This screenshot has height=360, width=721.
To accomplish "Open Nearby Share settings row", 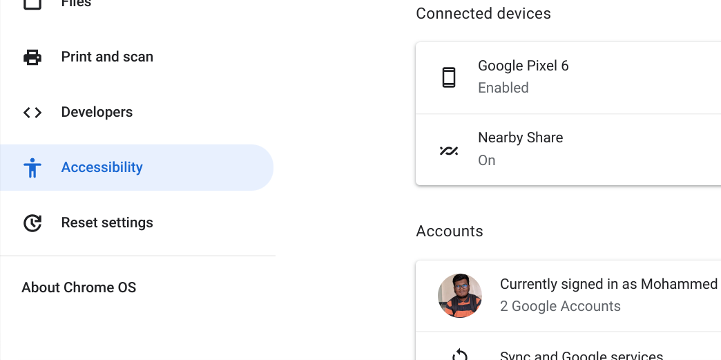I will pos(568,150).
